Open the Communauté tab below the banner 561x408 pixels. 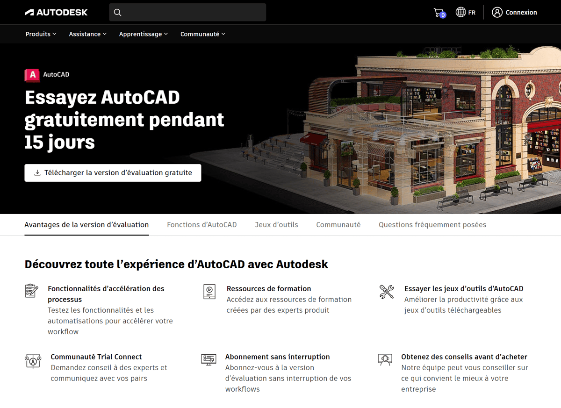[x=338, y=225]
